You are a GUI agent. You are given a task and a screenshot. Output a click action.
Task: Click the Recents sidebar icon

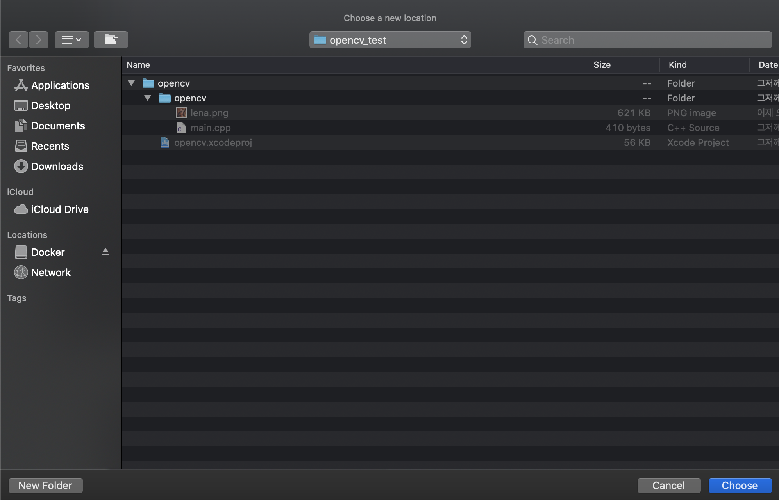pyautogui.click(x=21, y=146)
